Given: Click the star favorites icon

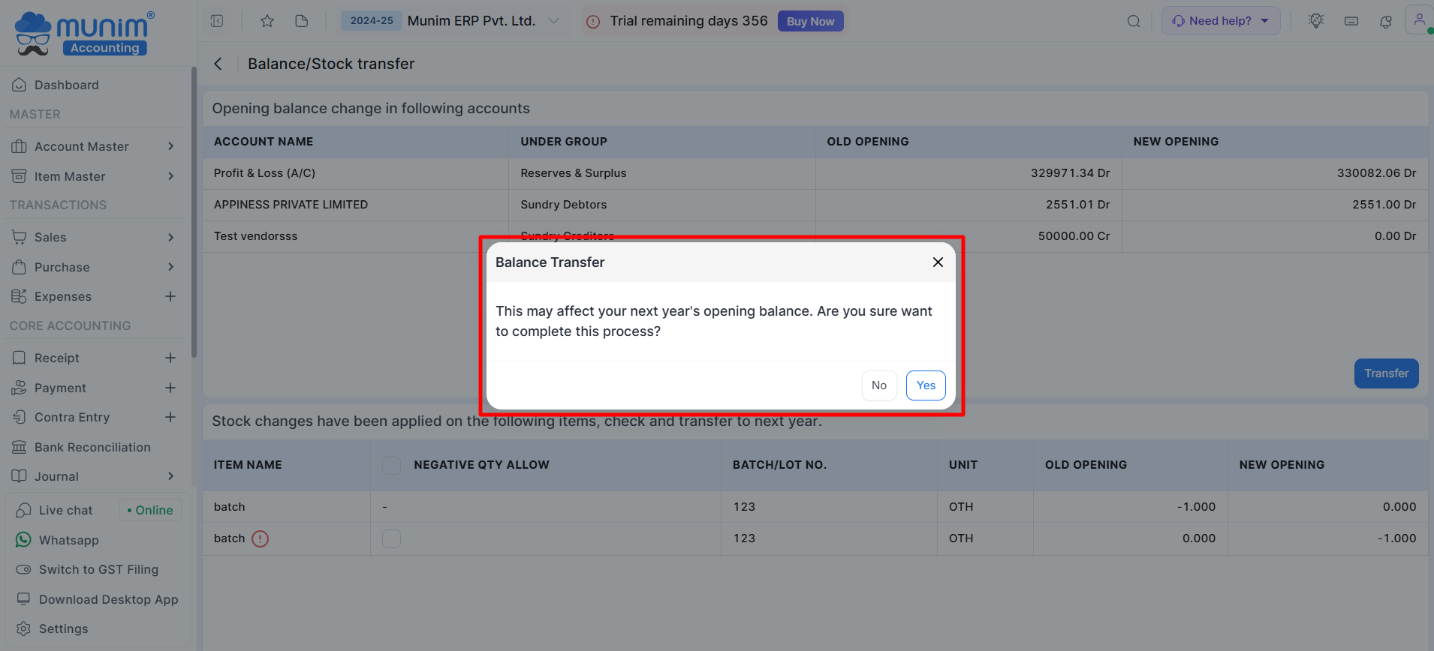Looking at the screenshot, I should point(267,21).
